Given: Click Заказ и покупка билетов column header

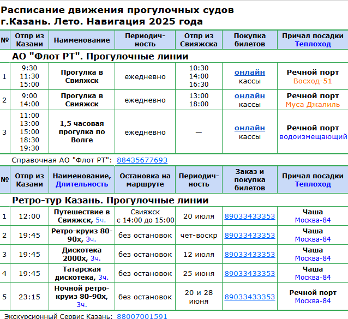Looking at the screenshot, I should pyautogui.click(x=250, y=180).
